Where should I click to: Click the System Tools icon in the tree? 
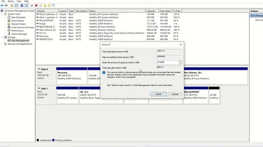point(5,14)
